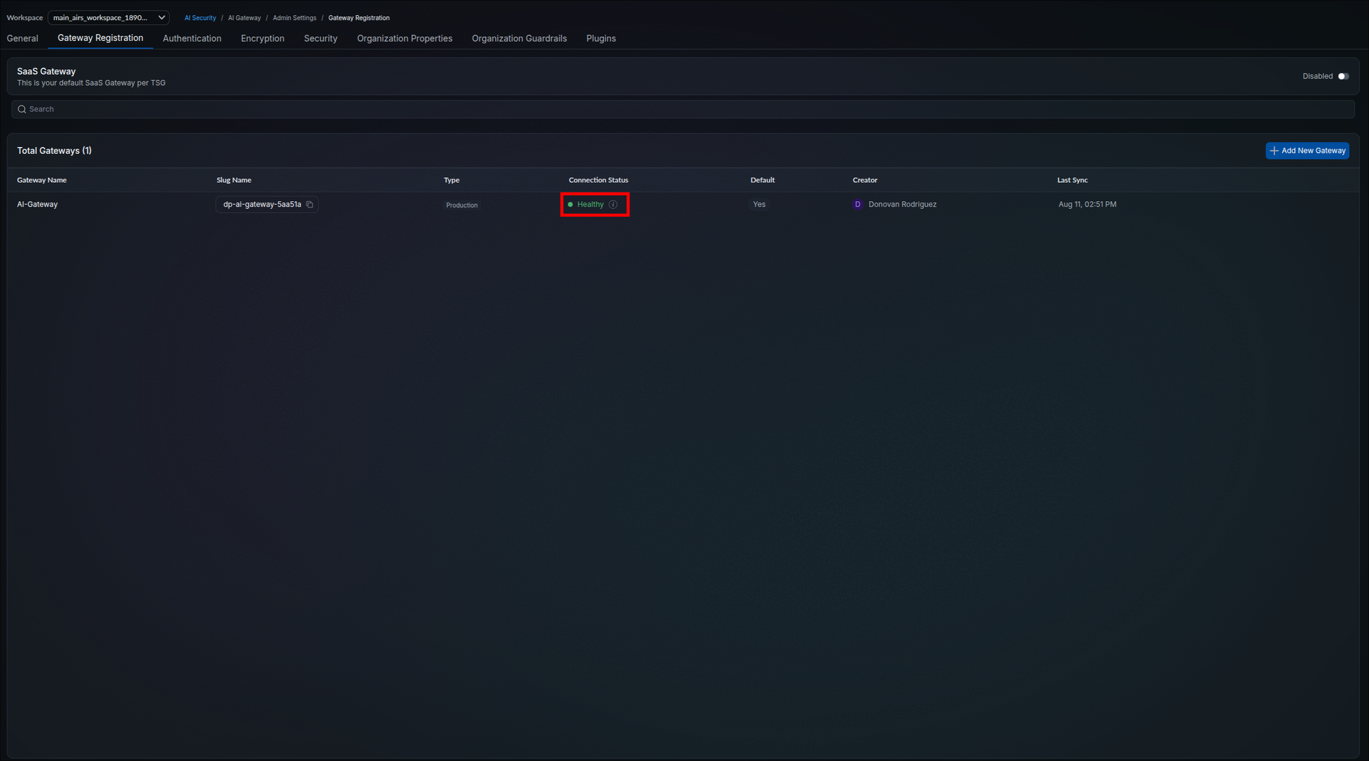Open the Organization Guardrails tab
Screen dimensions: 1369x761
tap(519, 38)
